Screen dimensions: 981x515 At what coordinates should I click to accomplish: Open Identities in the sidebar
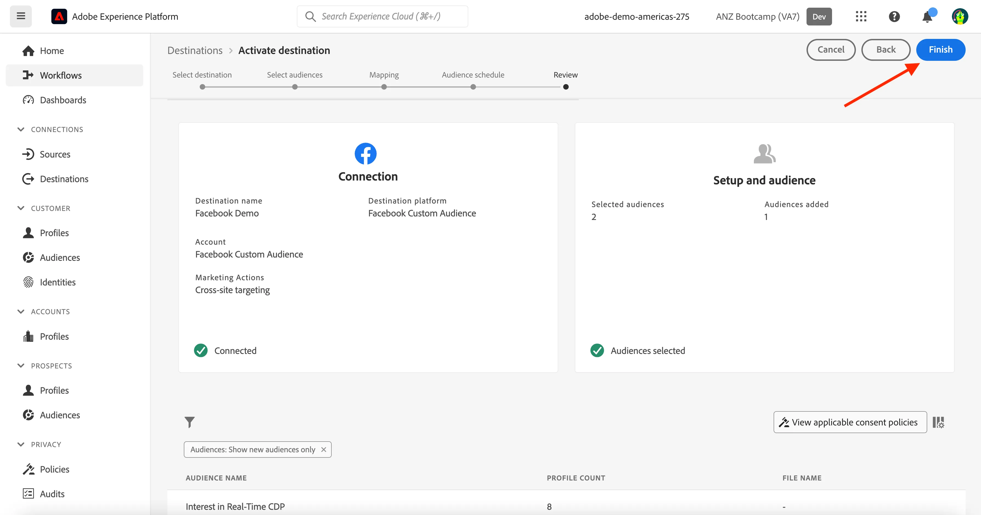[75, 282]
